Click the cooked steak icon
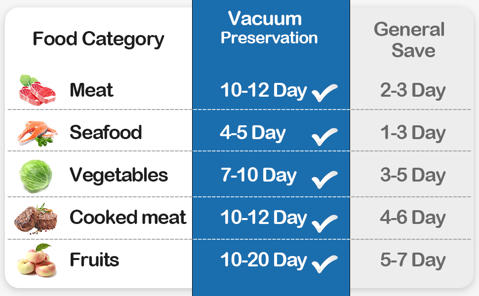The height and width of the screenshot is (296, 479). 36,217
